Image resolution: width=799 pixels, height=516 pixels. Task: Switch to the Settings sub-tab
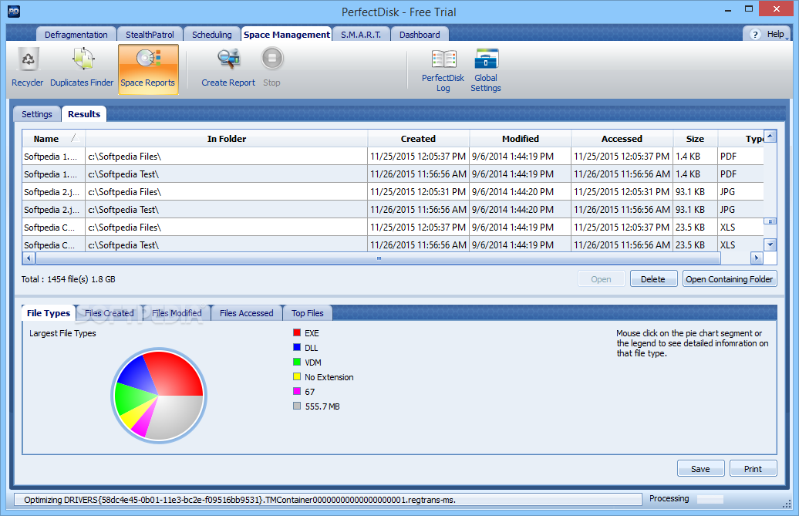point(37,114)
